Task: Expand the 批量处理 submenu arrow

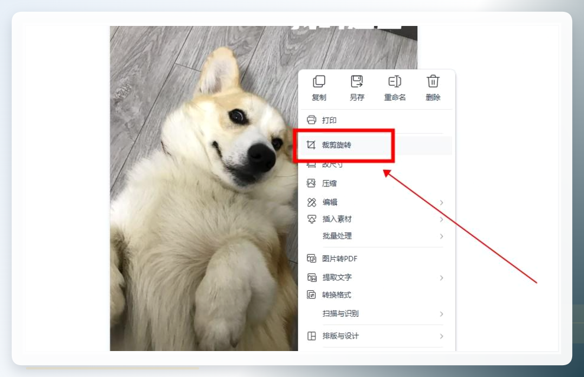Action: pos(442,236)
